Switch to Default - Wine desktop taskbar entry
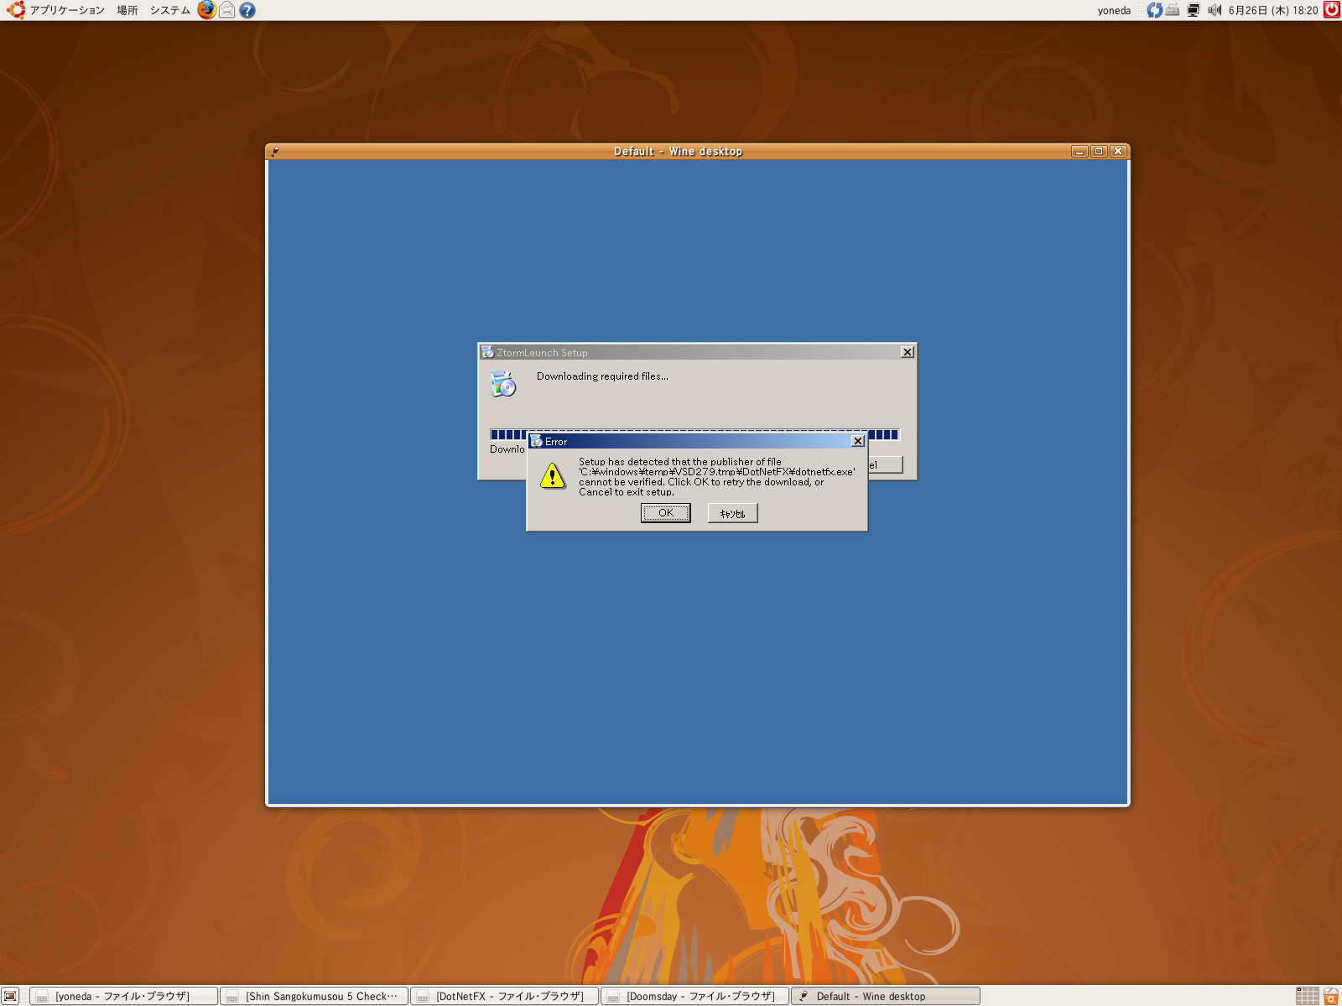 (x=886, y=996)
